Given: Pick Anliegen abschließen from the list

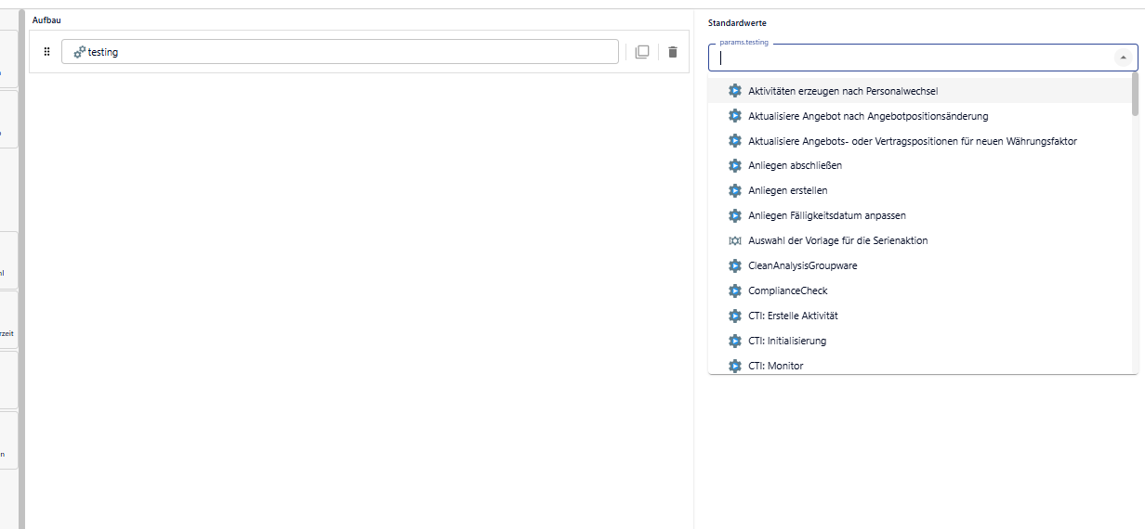Looking at the screenshot, I should [795, 165].
